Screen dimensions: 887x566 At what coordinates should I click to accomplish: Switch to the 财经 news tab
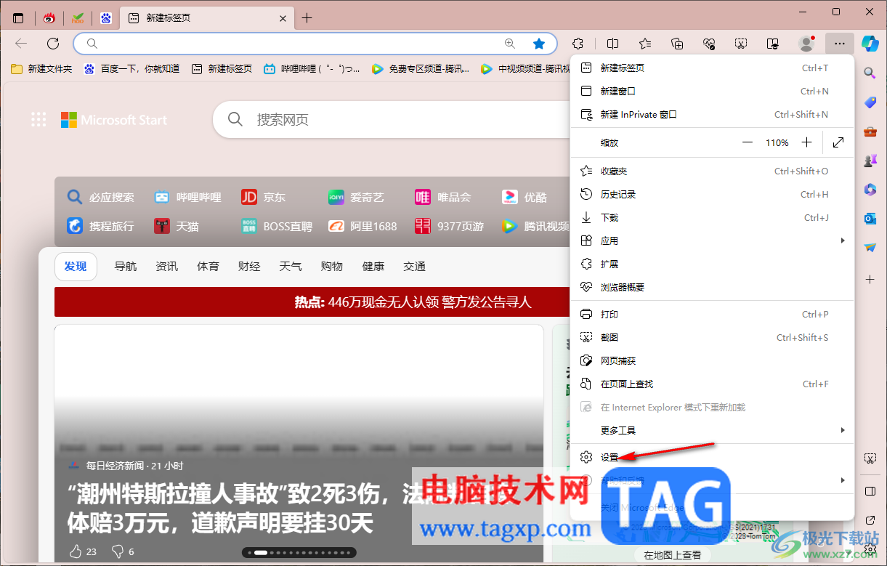coord(249,266)
